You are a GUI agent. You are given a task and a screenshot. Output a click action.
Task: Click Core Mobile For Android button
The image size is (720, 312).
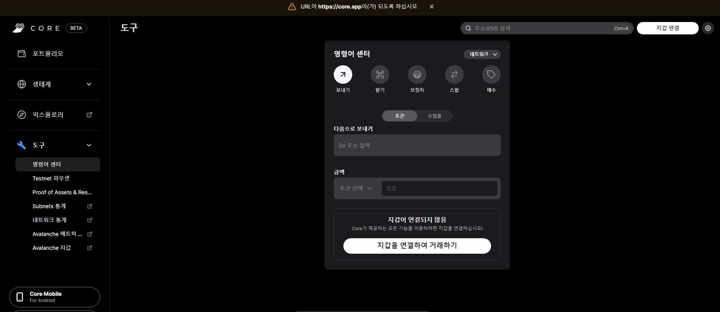(x=55, y=297)
